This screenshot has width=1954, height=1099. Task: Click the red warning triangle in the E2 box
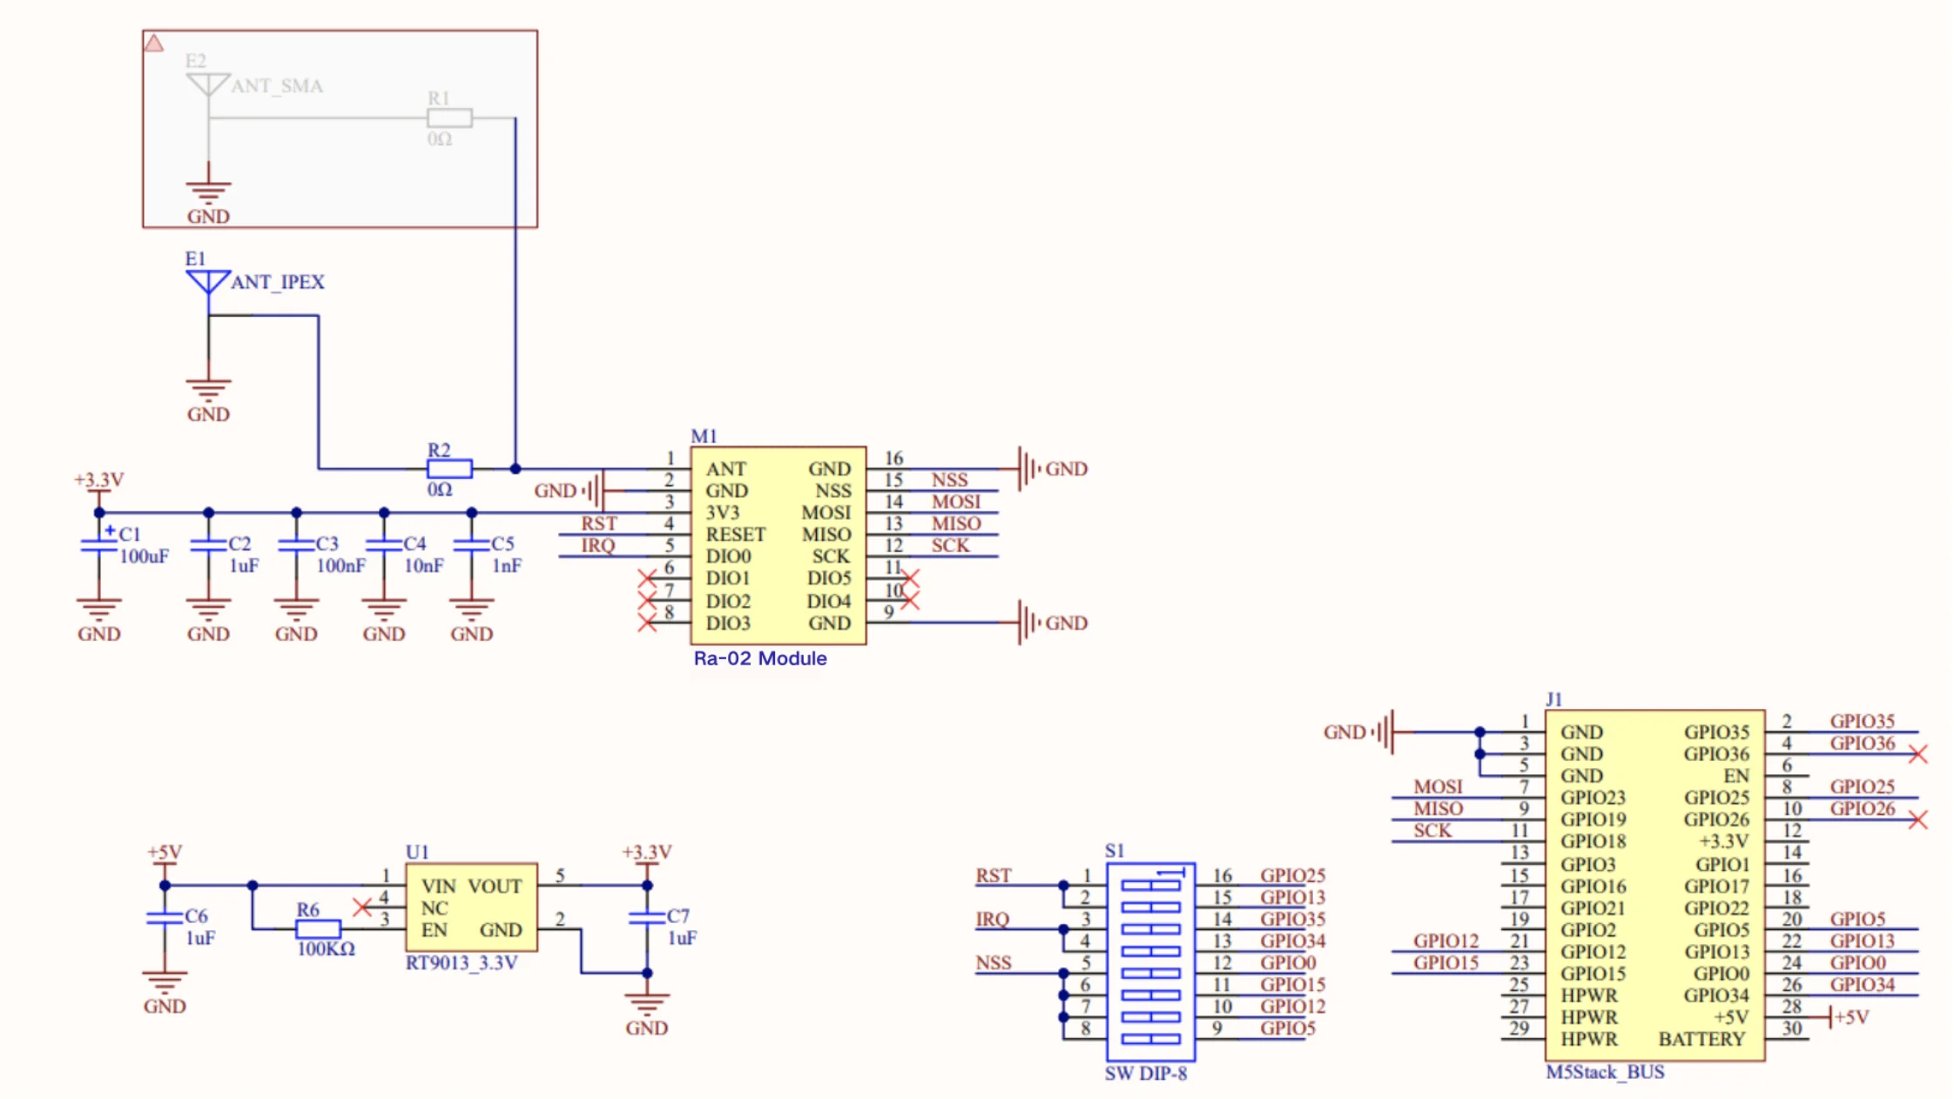click(154, 43)
